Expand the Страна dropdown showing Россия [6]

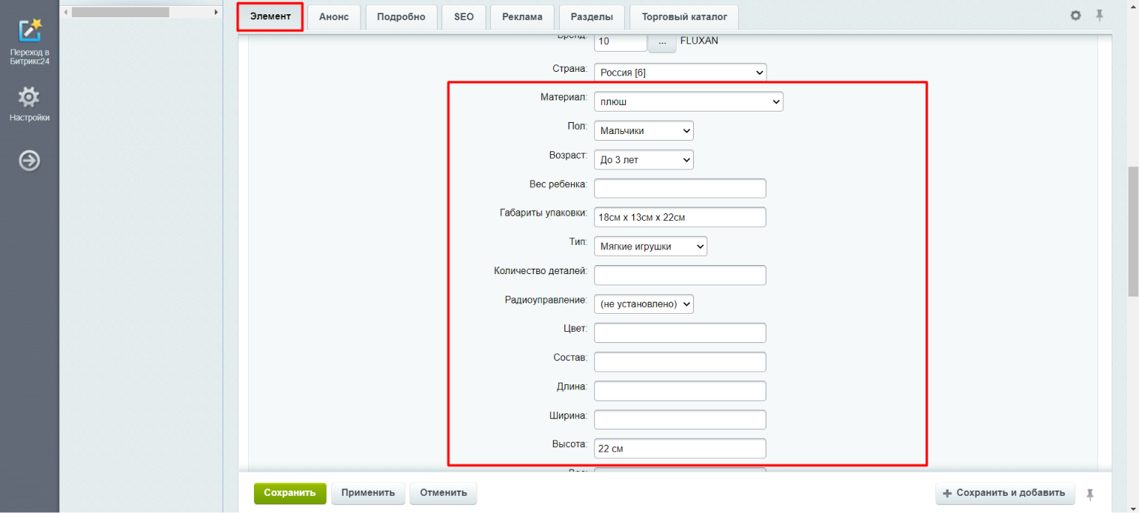pos(680,73)
